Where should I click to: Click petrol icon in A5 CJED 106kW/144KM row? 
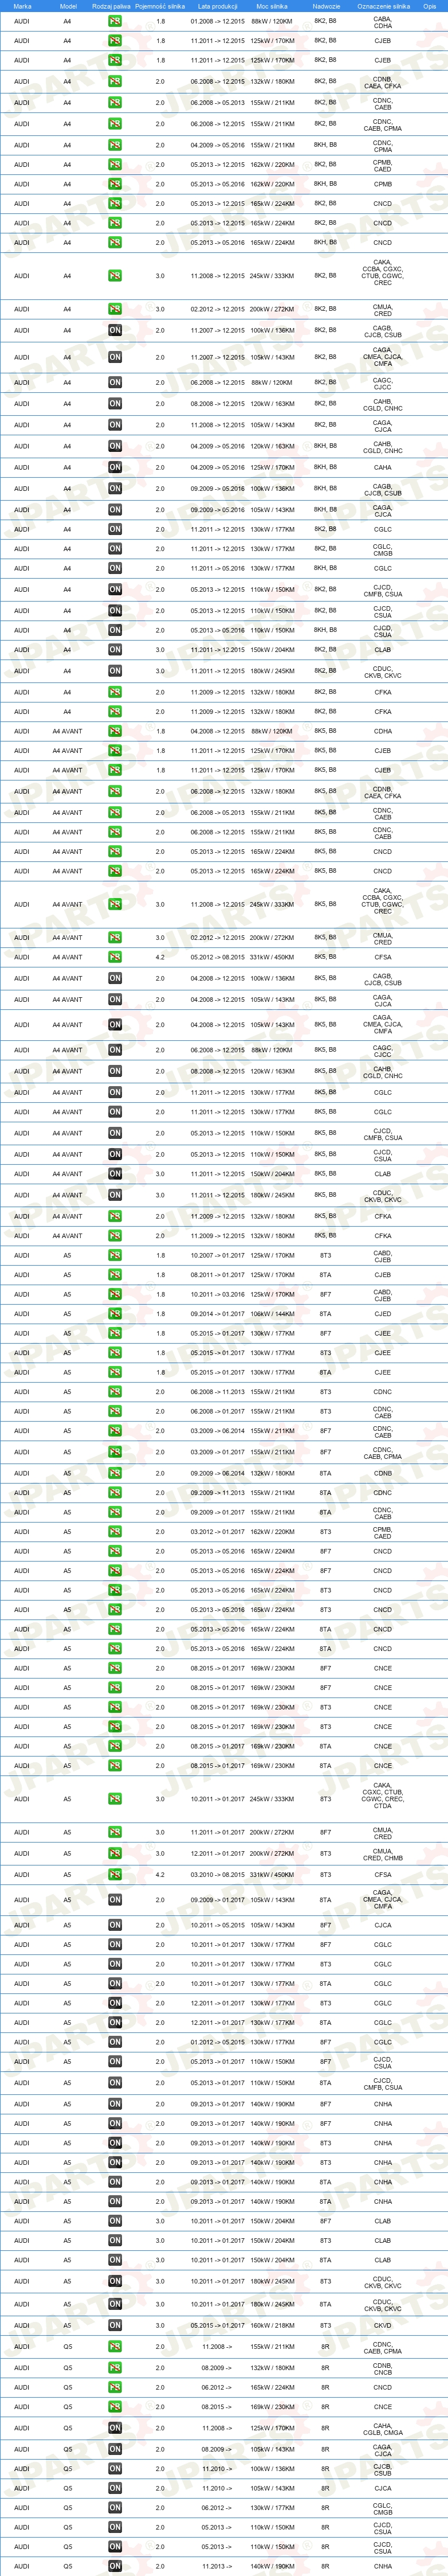(115, 1314)
